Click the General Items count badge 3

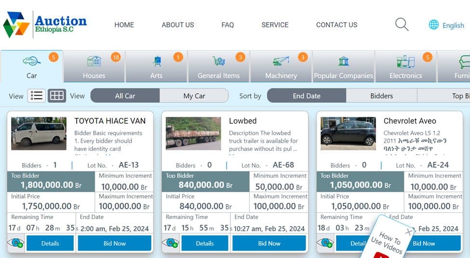240,57
